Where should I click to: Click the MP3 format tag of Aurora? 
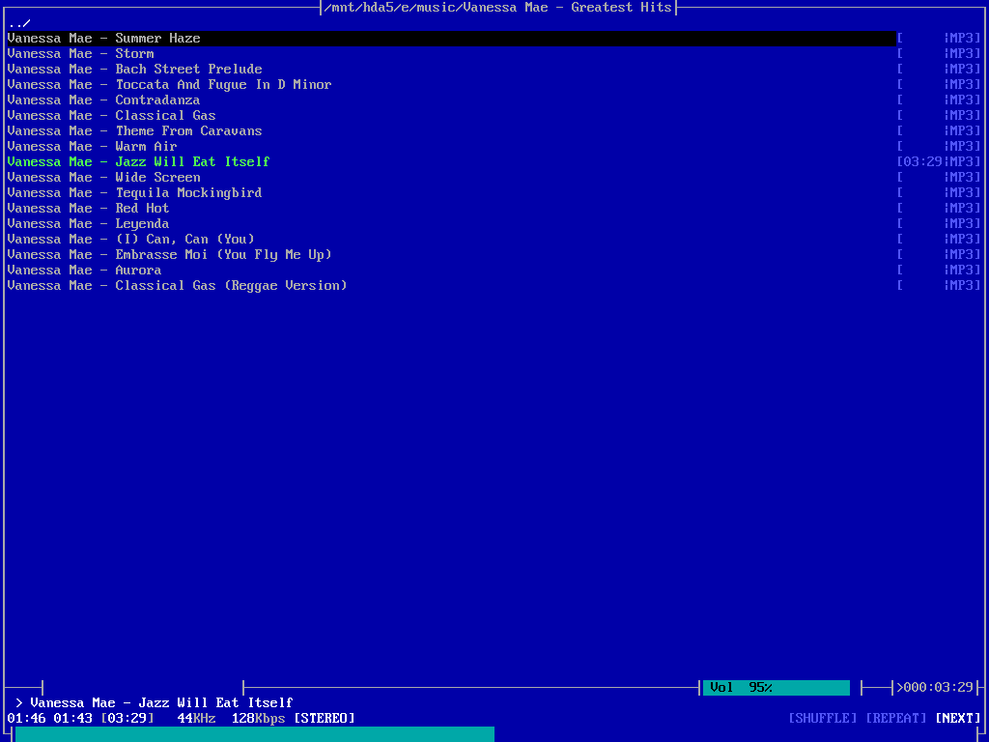[962, 271]
